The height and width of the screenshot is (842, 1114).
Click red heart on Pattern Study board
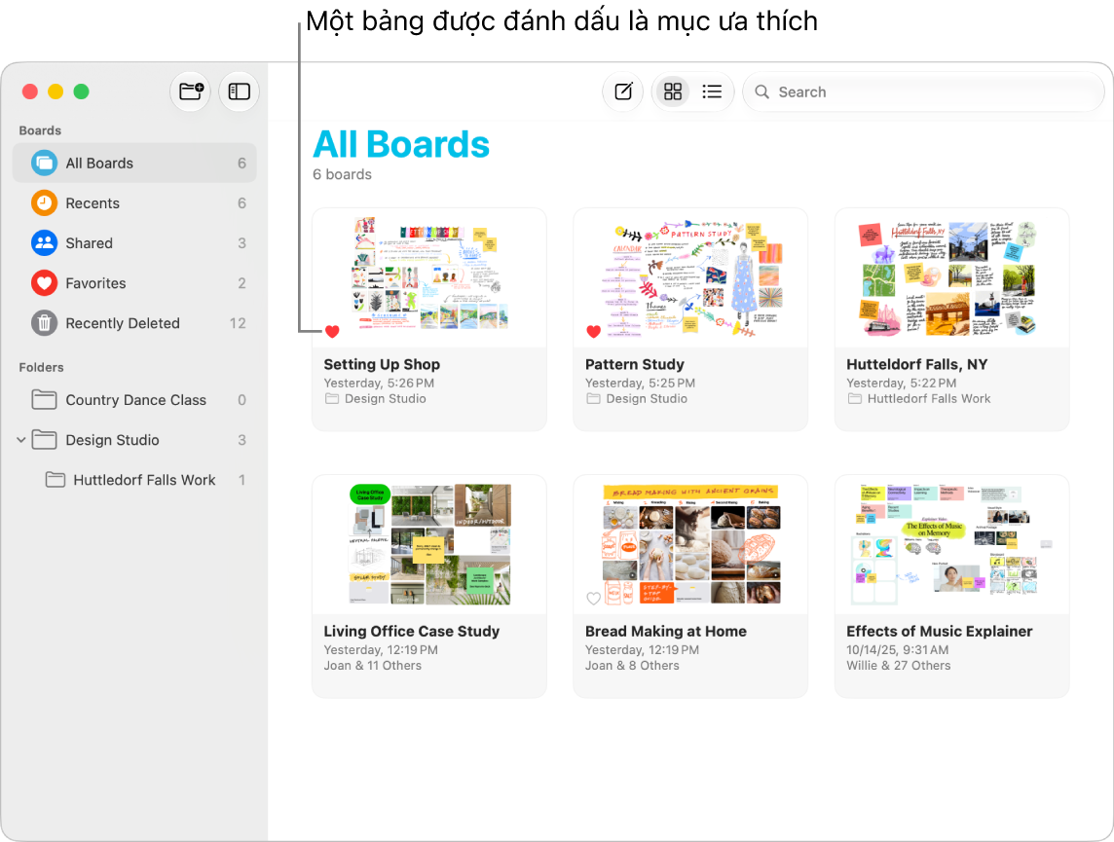click(593, 331)
